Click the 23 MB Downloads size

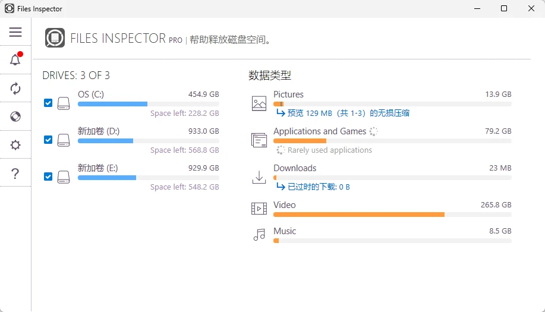500,168
